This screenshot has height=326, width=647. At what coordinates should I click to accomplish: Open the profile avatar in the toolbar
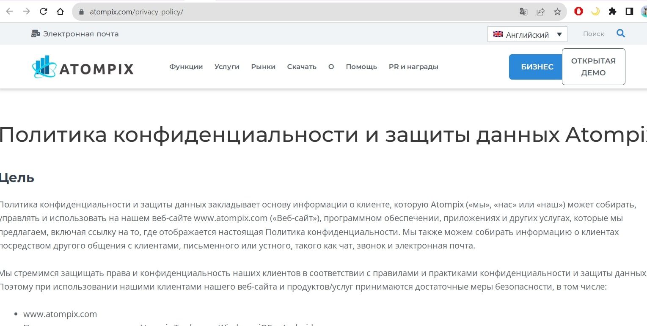pyautogui.click(x=644, y=11)
